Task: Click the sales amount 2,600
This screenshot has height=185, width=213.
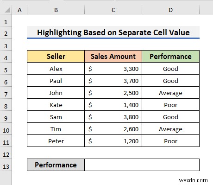Action: click(113, 129)
